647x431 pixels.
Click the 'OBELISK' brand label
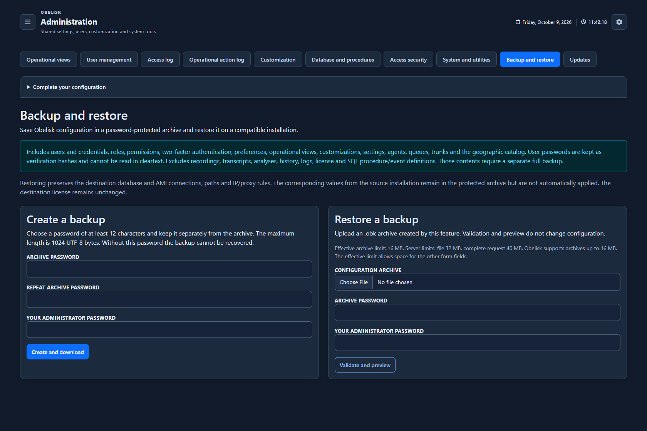coord(51,12)
